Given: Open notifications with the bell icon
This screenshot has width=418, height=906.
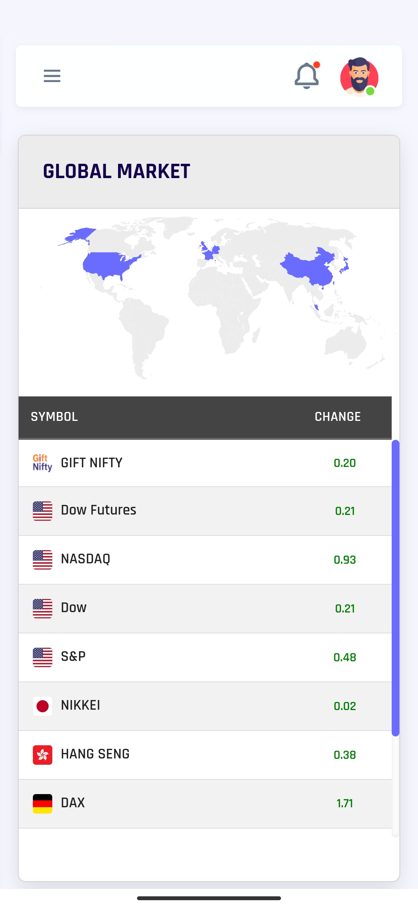Looking at the screenshot, I should click(x=307, y=76).
